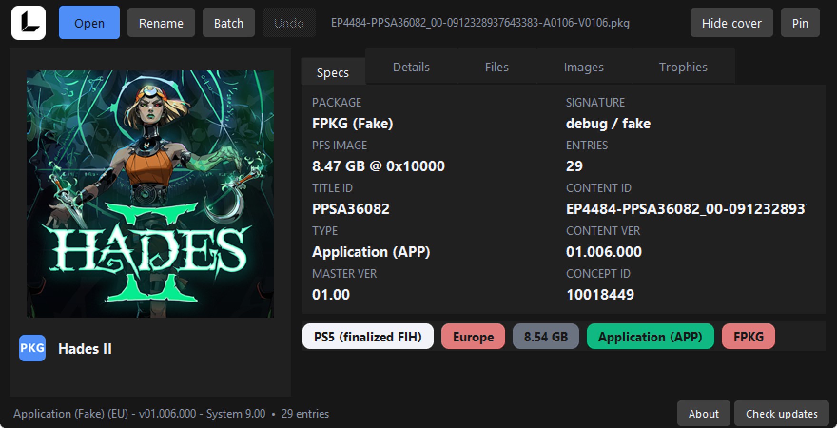Click the debug / fake signature value
837x428 pixels.
click(608, 124)
